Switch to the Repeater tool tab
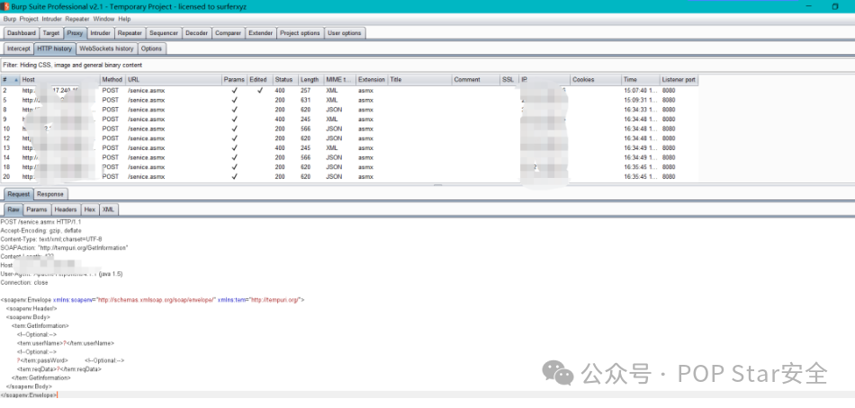The width and height of the screenshot is (855, 408). (129, 33)
